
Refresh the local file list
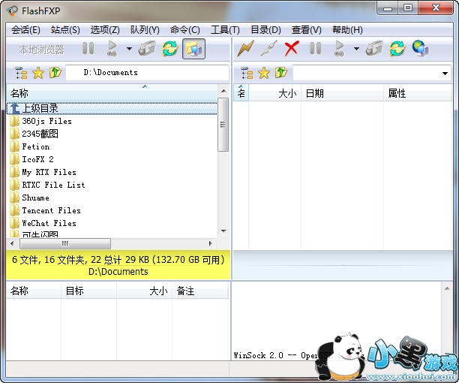(170, 49)
